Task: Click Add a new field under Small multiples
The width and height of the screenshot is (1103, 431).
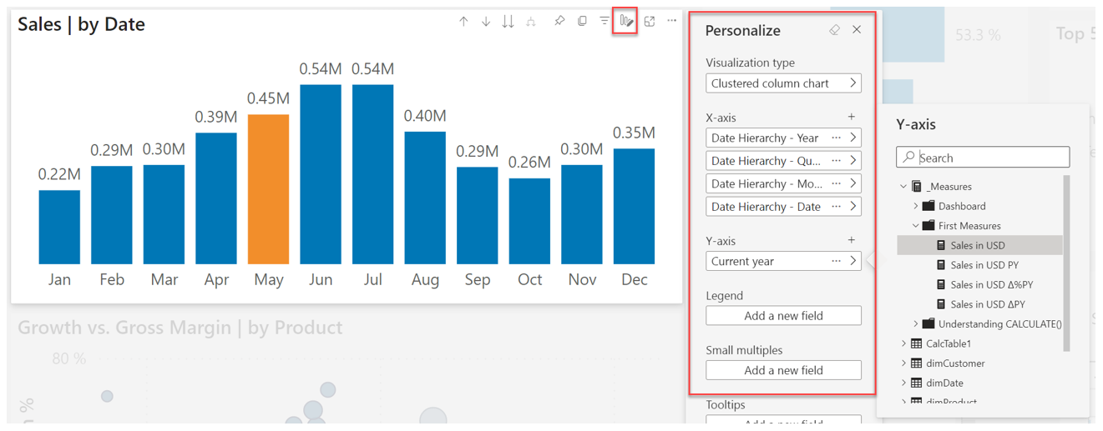Action: point(783,370)
